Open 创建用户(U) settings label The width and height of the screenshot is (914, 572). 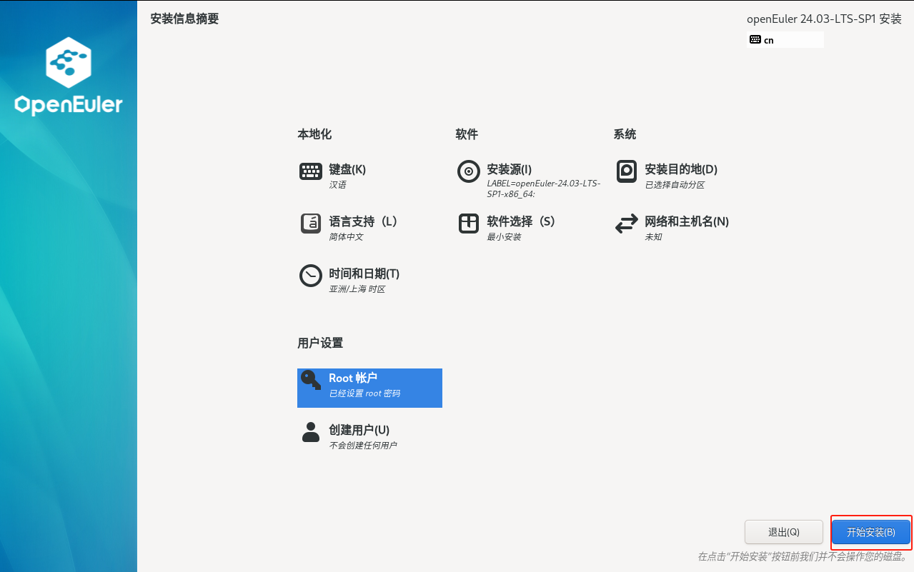click(x=359, y=430)
